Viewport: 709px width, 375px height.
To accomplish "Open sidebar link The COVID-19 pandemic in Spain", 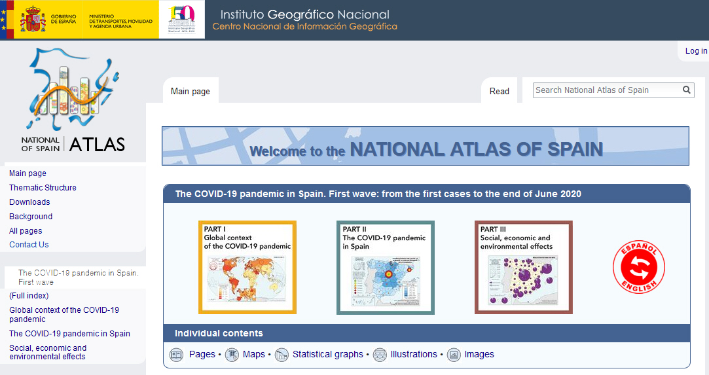I will coord(69,333).
